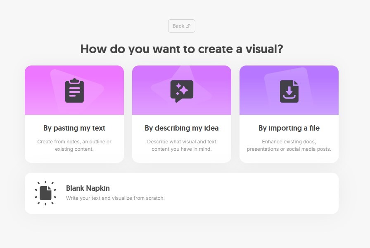Click the pink paste-text card banner

[x=74, y=90]
